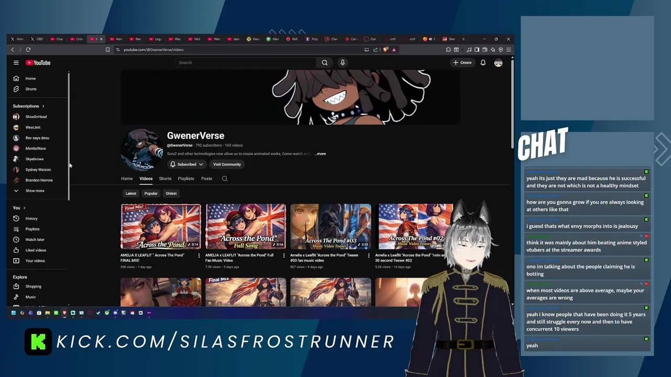Select the channel Videos tab

[146, 179]
